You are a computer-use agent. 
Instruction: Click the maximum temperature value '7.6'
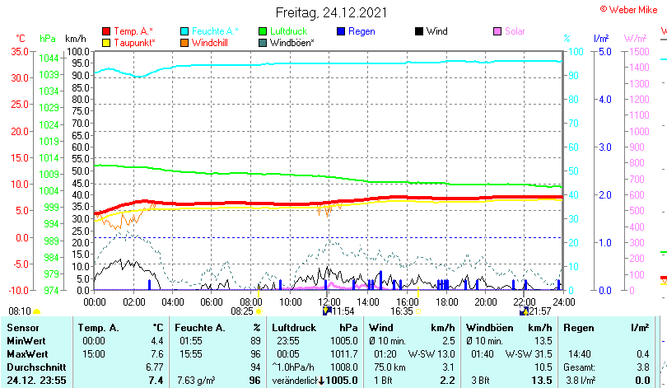157,354
